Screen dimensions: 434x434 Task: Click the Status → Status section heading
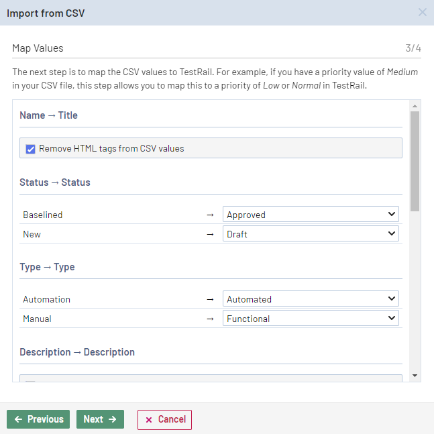(54, 182)
